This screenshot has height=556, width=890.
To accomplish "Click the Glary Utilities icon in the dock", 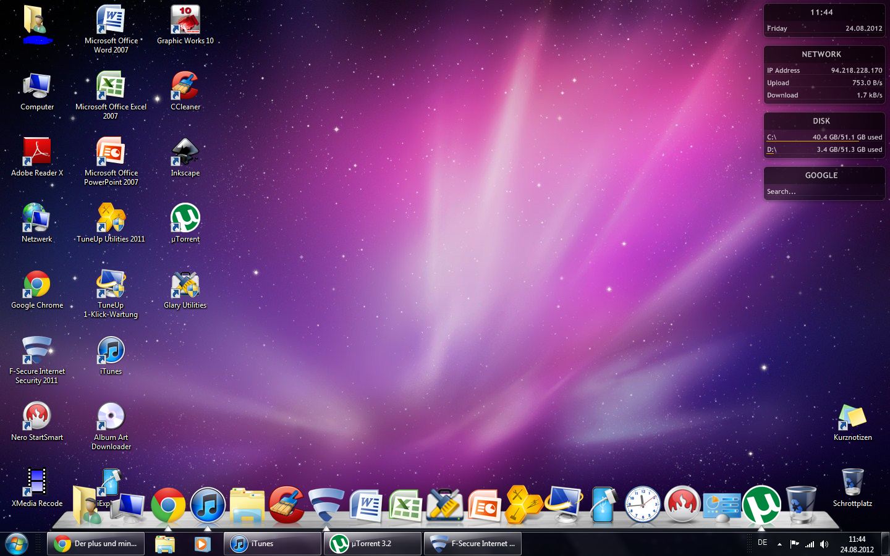I will (445, 505).
